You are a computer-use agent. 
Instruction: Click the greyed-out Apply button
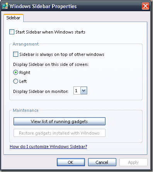[x=133, y=162]
